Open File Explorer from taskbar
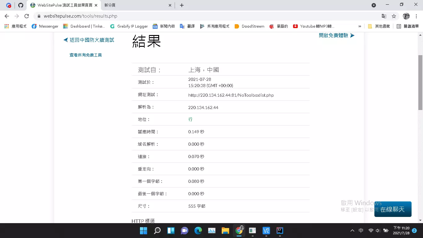This screenshot has width=423, height=238. [x=225, y=231]
